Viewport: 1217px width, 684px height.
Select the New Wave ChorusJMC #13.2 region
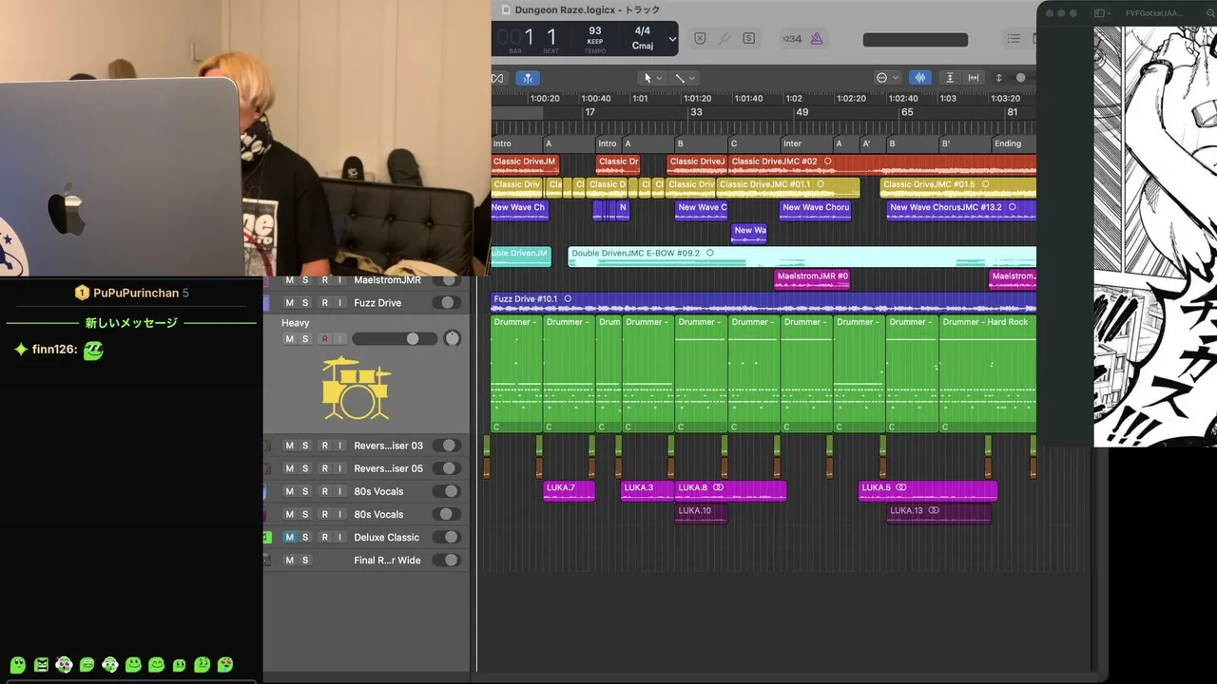pos(961,210)
